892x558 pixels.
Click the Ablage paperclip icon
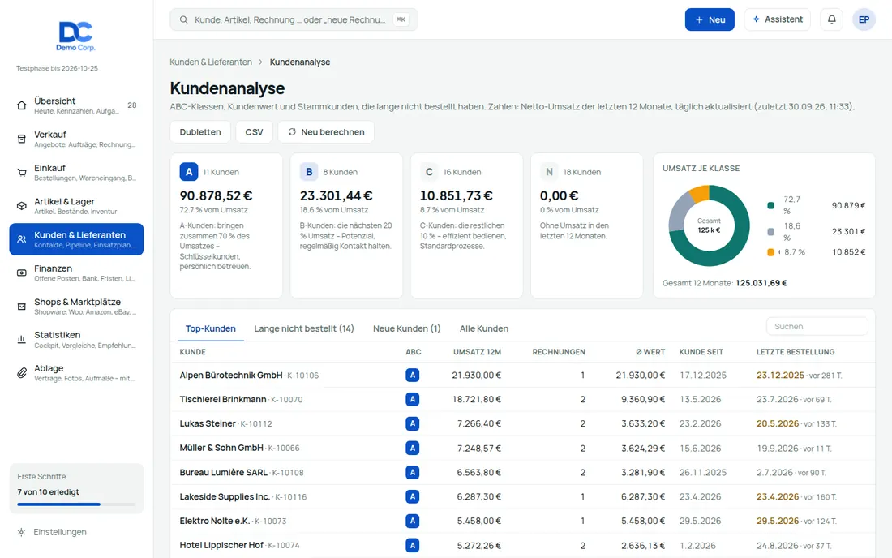point(22,373)
